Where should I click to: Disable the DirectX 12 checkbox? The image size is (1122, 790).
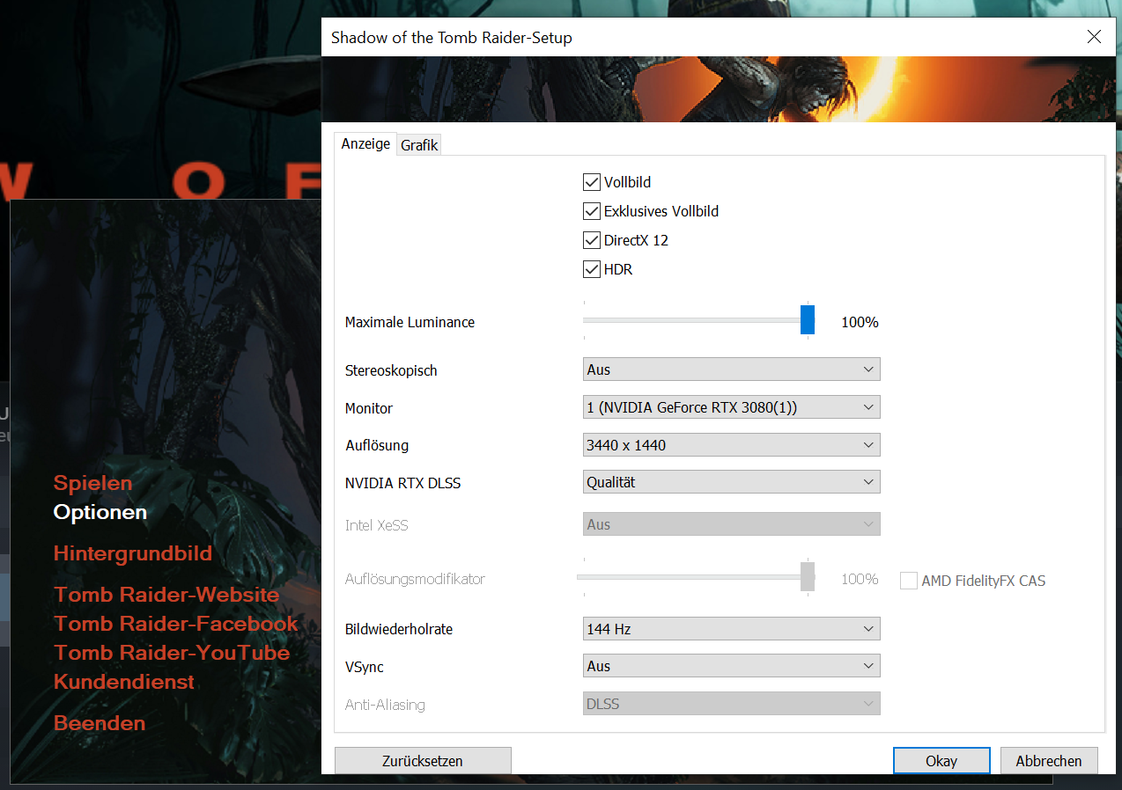pyautogui.click(x=592, y=240)
